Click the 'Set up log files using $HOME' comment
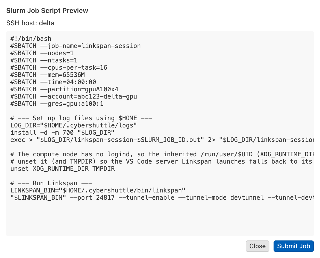The height and width of the screenshot is (258, 320). coord(81,118)
